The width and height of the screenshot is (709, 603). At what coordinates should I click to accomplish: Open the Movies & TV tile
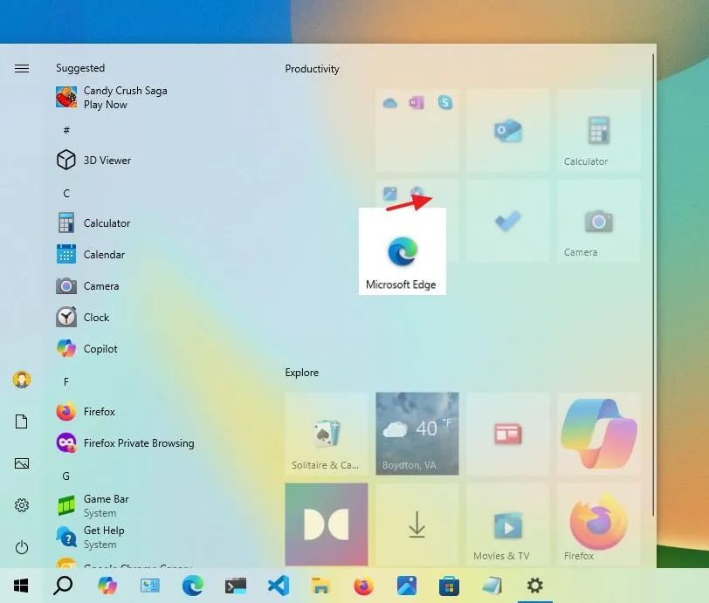(x=508, y=524)
